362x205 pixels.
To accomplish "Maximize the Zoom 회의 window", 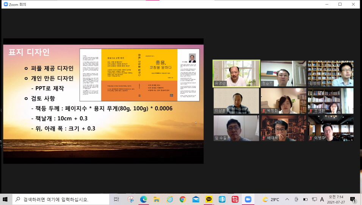I will point(340,4).
